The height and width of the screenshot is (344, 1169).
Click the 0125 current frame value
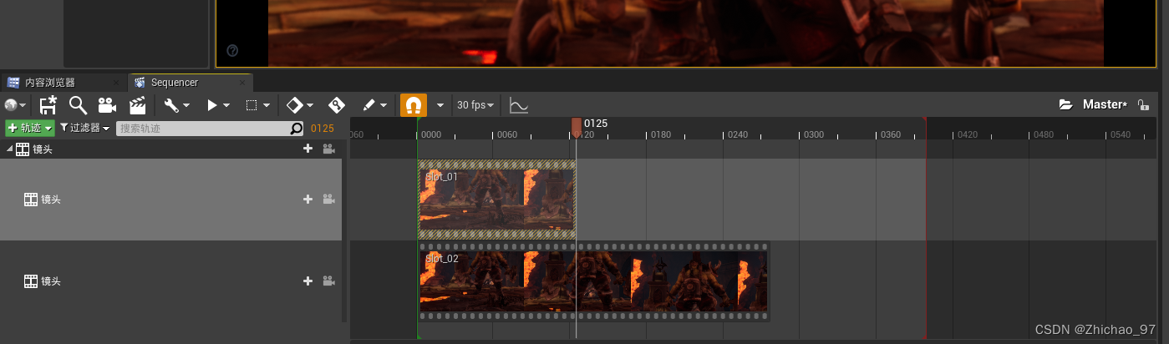click(323, 129)
